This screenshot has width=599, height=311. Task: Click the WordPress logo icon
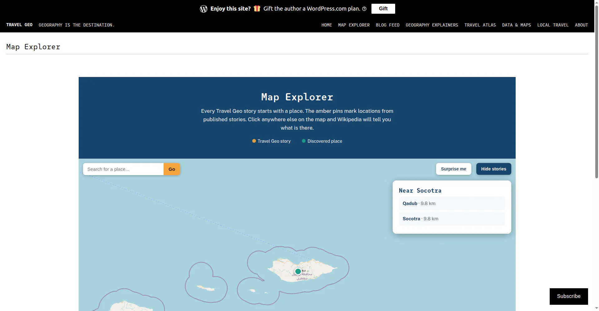click(x=204, y=9)
